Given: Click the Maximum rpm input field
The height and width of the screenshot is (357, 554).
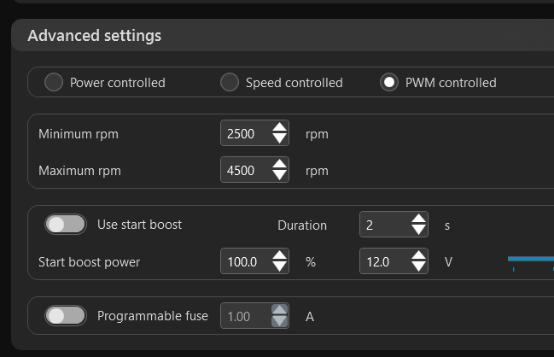Looking at the screenshot, I should click(x=245, y=171).
